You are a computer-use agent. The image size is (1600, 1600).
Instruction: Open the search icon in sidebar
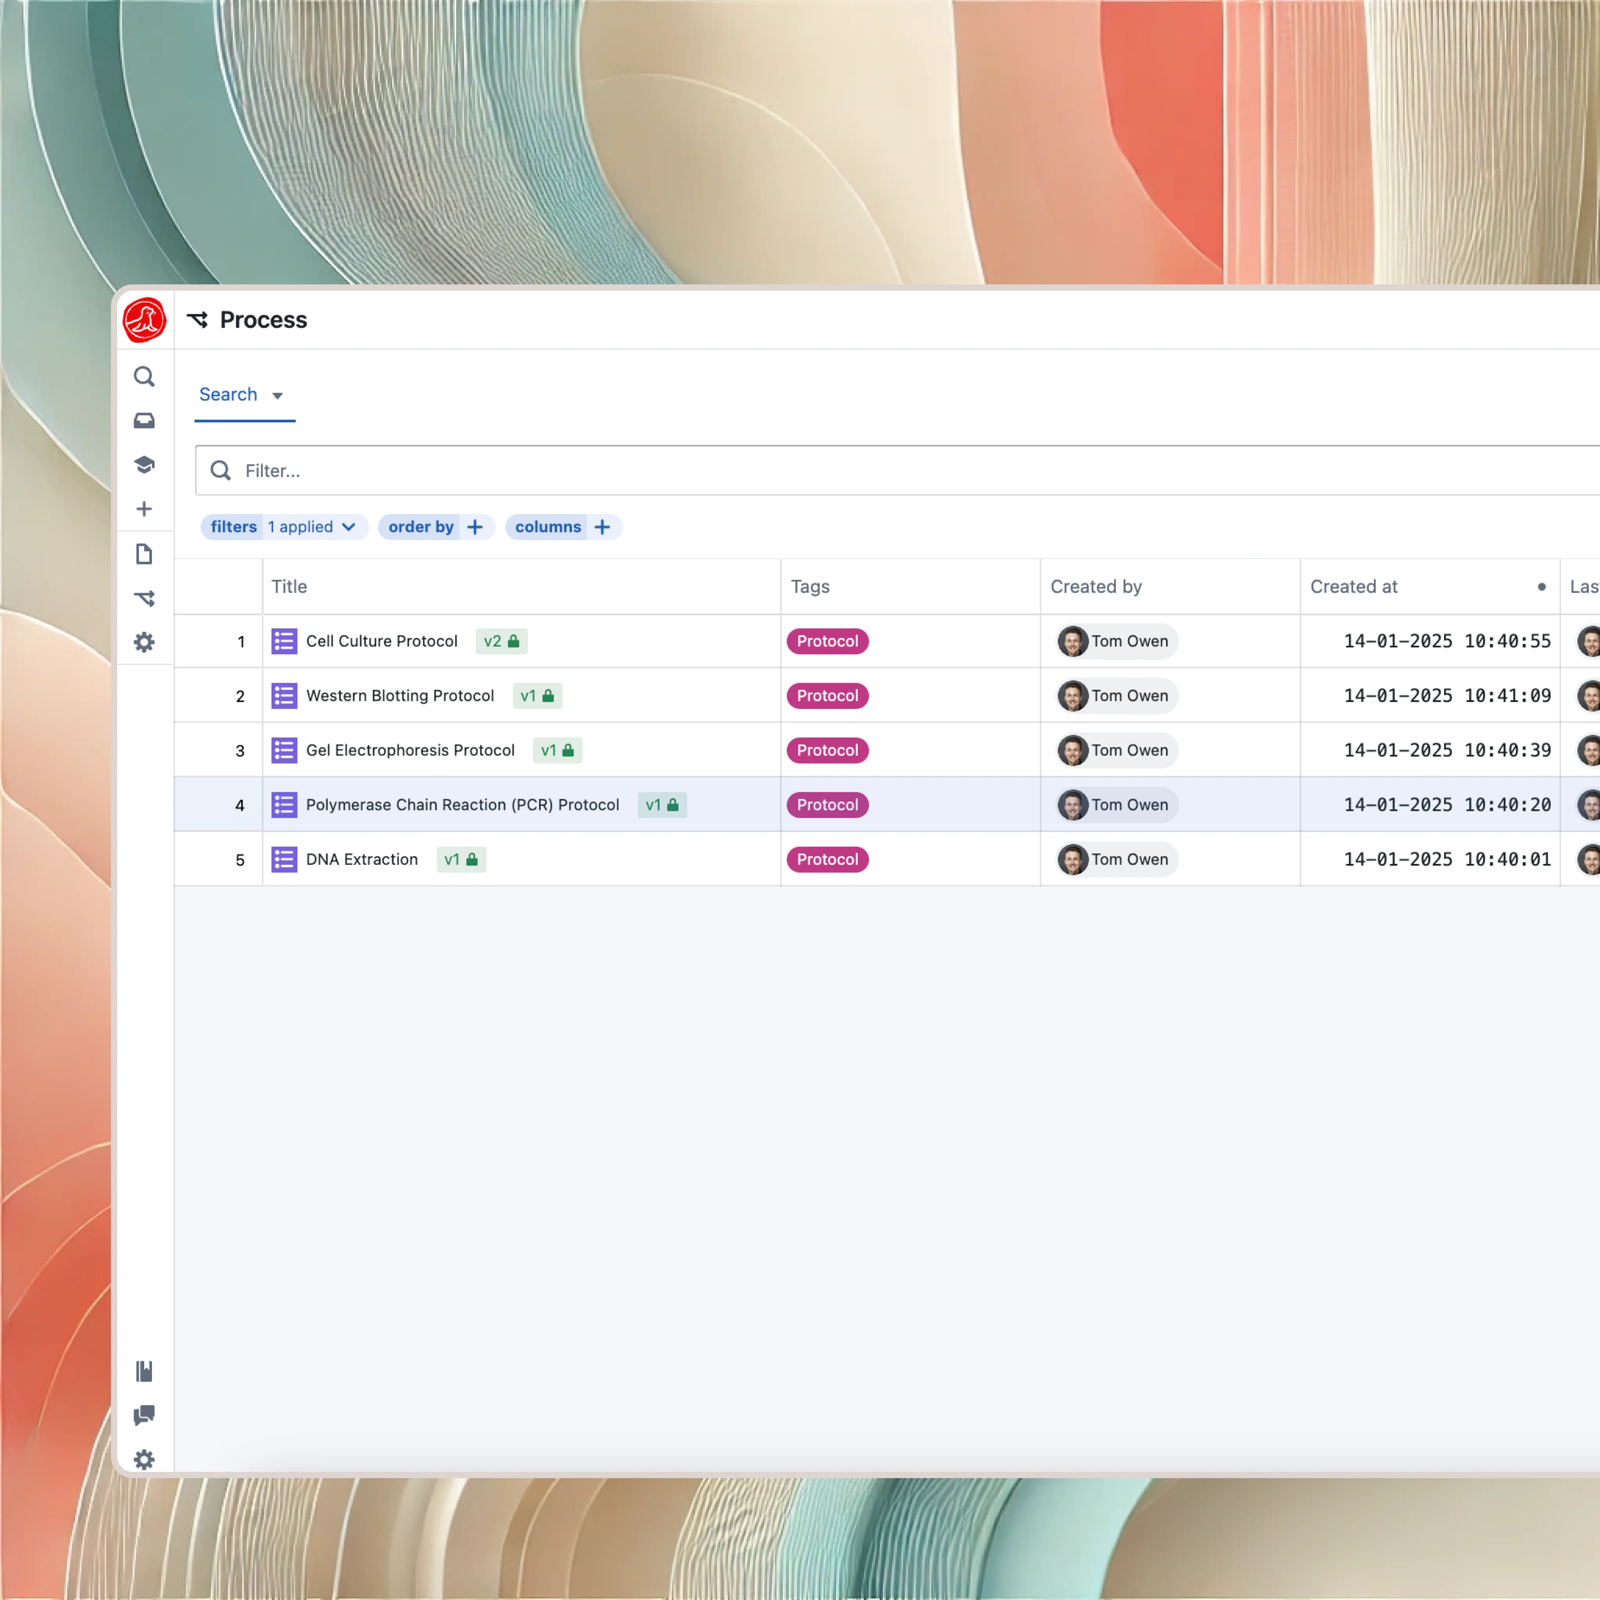(x=144, y=377)
